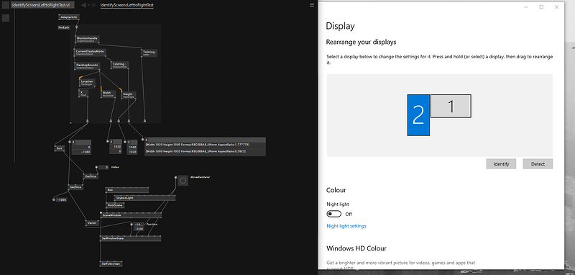Click the forward navigation arrow
Screen dimensions: 575x275
click(x=94, y=5)
